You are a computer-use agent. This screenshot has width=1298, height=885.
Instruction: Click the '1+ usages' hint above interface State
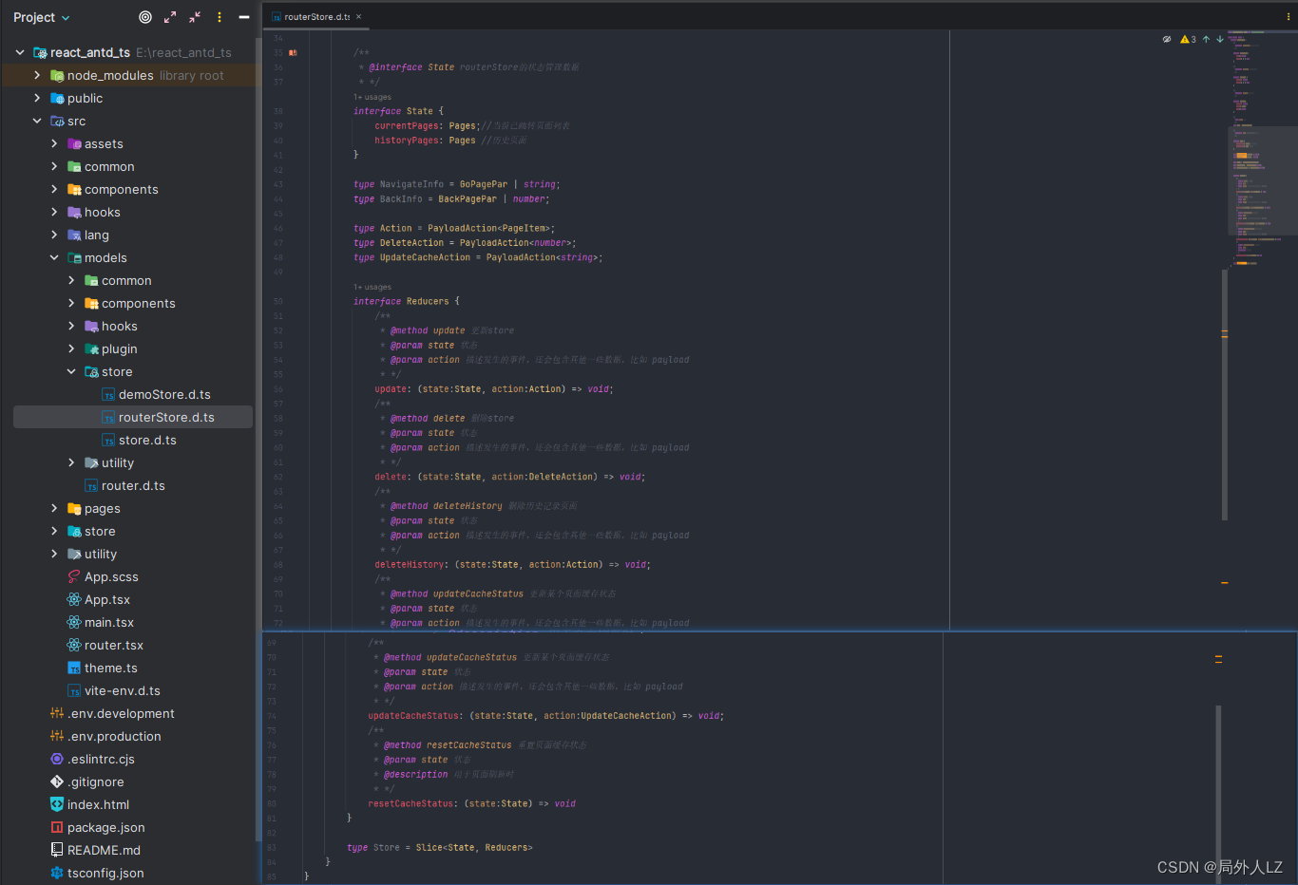[372, 97]
